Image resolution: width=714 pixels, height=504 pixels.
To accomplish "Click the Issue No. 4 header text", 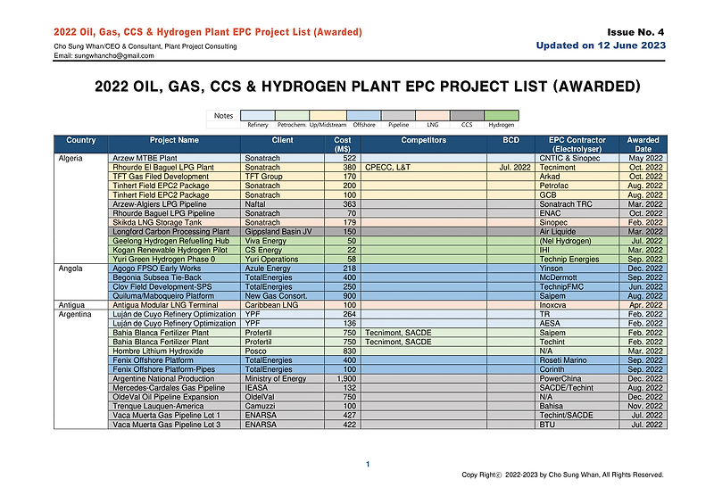I will pos(635,32).
